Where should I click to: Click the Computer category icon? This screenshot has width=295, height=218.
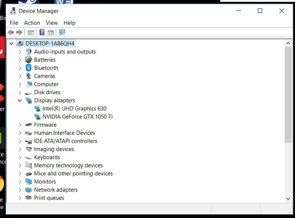29,84
